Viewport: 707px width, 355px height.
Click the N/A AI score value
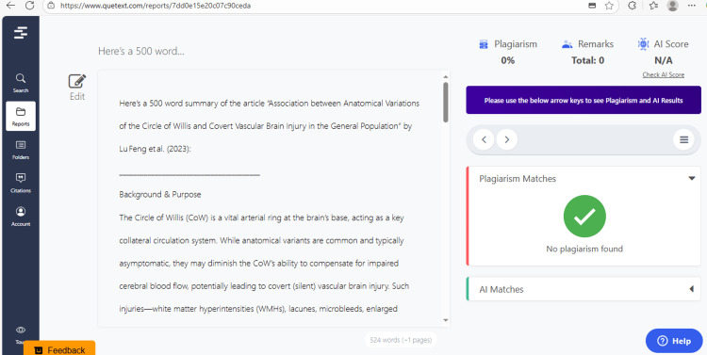coord(664,60)
